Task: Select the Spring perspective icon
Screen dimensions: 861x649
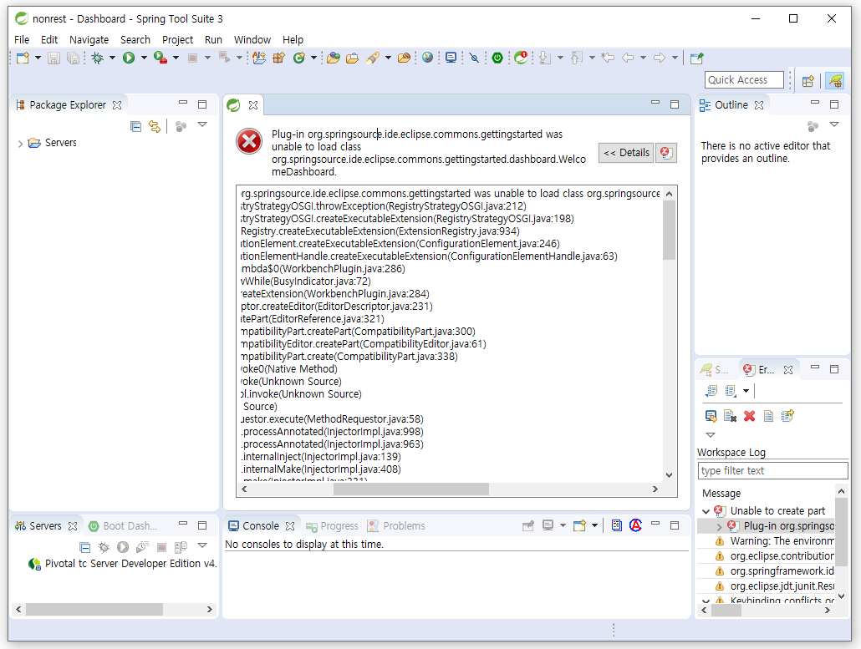Action: pyautogui.click(x=835, y=81)
